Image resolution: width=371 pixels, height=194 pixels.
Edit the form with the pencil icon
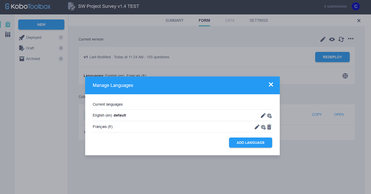point(323,39)
